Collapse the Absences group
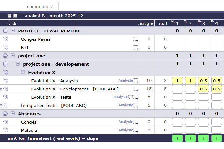This screenshot has height=149, width=224. [13, 114]
